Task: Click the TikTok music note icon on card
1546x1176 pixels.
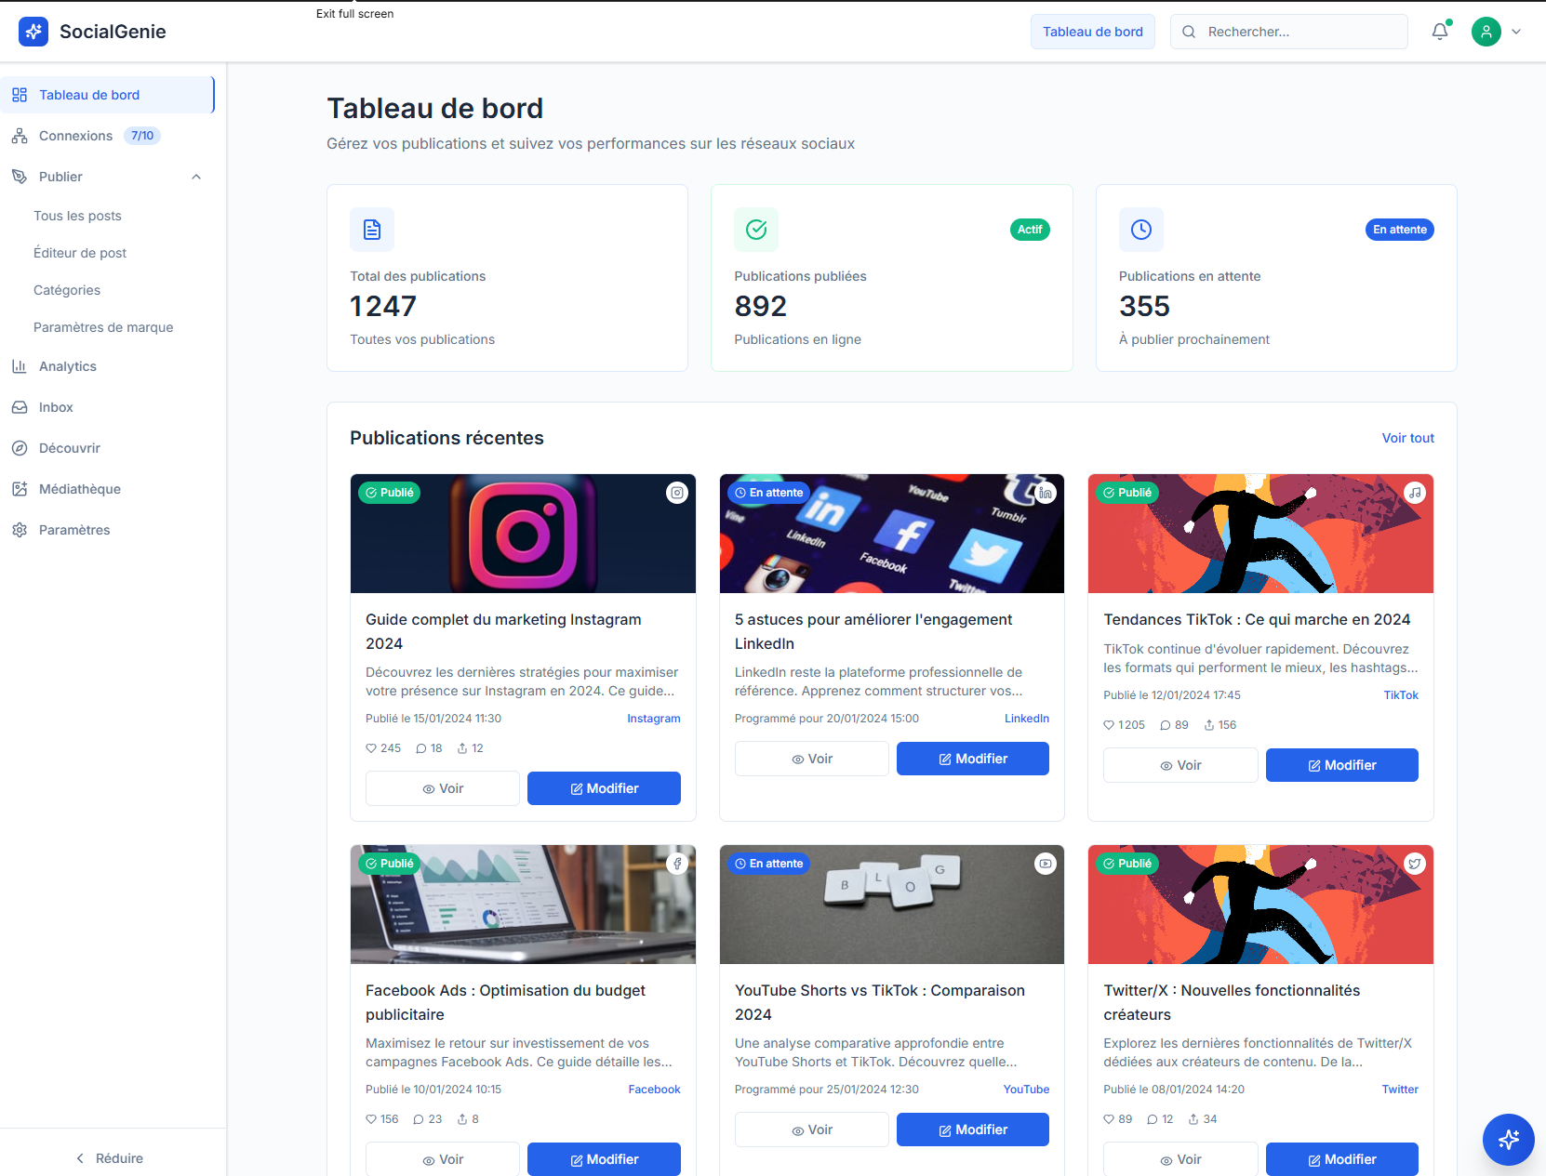Action: (x=1415, y=493)
